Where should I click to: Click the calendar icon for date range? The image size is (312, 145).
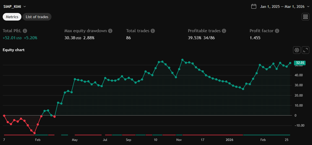(x=254, y=6)
